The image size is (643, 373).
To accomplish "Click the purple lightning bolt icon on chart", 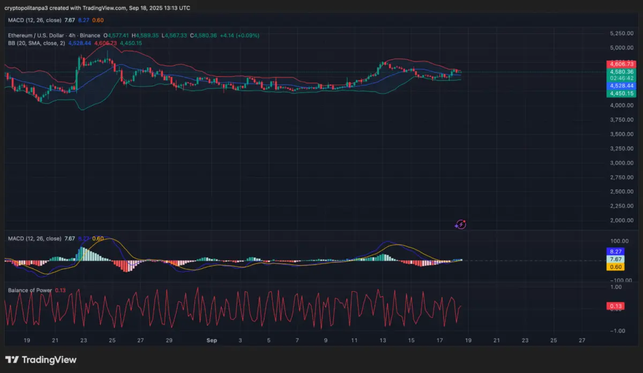I will click(x=460, y=224).
